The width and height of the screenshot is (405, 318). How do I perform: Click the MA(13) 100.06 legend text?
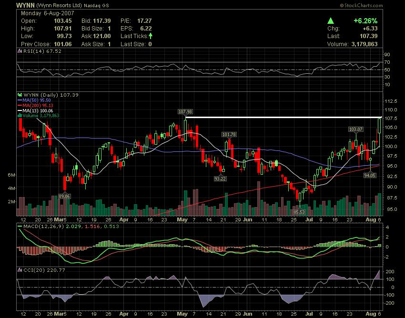38,111
